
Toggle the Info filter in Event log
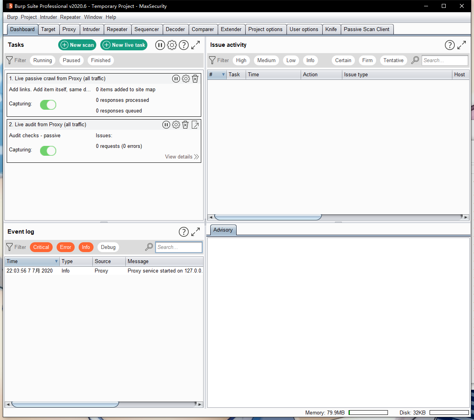click(86, 247)
